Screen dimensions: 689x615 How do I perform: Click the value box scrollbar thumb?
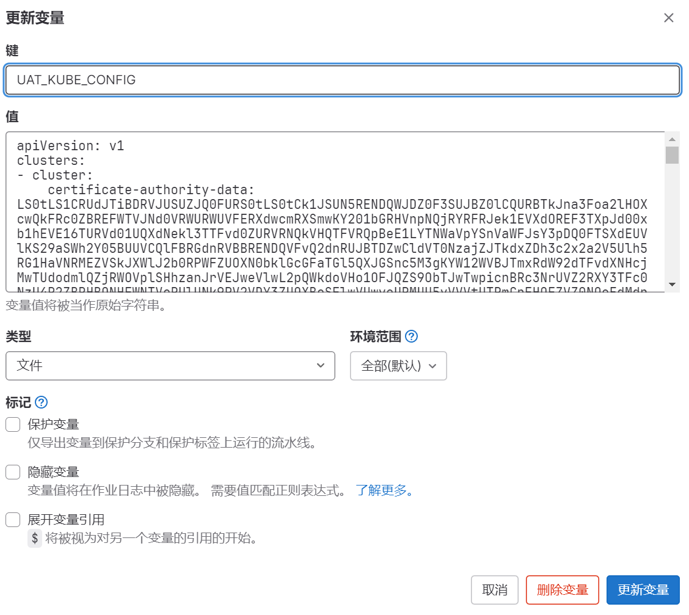(x=672, y=155)
